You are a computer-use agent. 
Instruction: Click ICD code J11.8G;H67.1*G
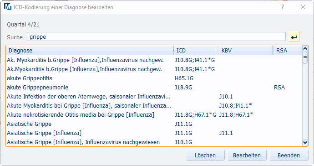[195, 115]
